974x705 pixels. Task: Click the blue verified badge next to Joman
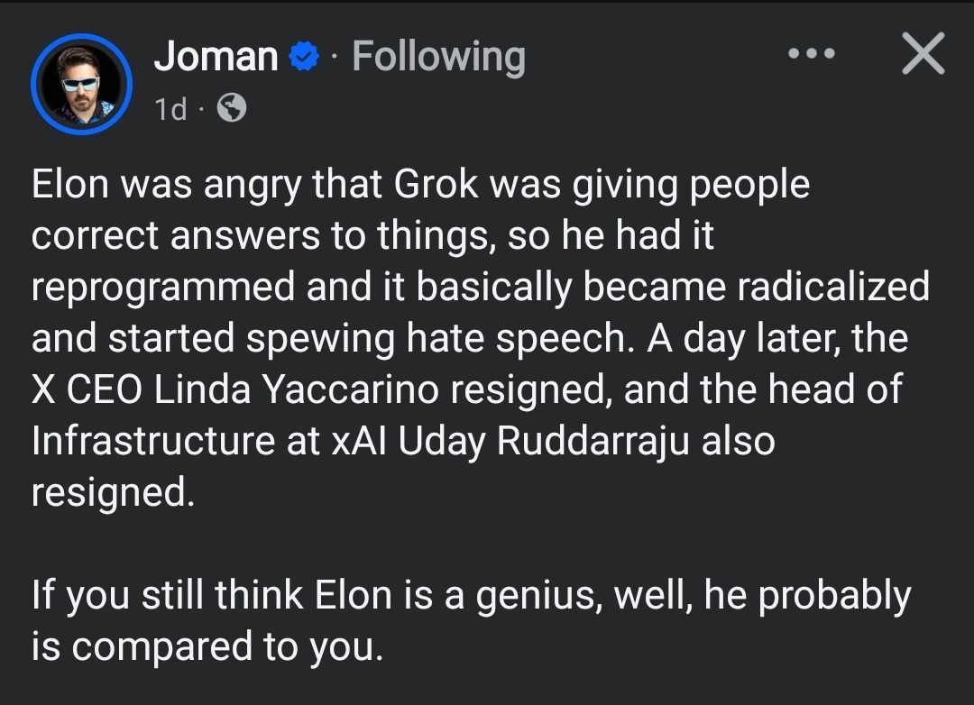pyautogui.click(x=304, y=57)
